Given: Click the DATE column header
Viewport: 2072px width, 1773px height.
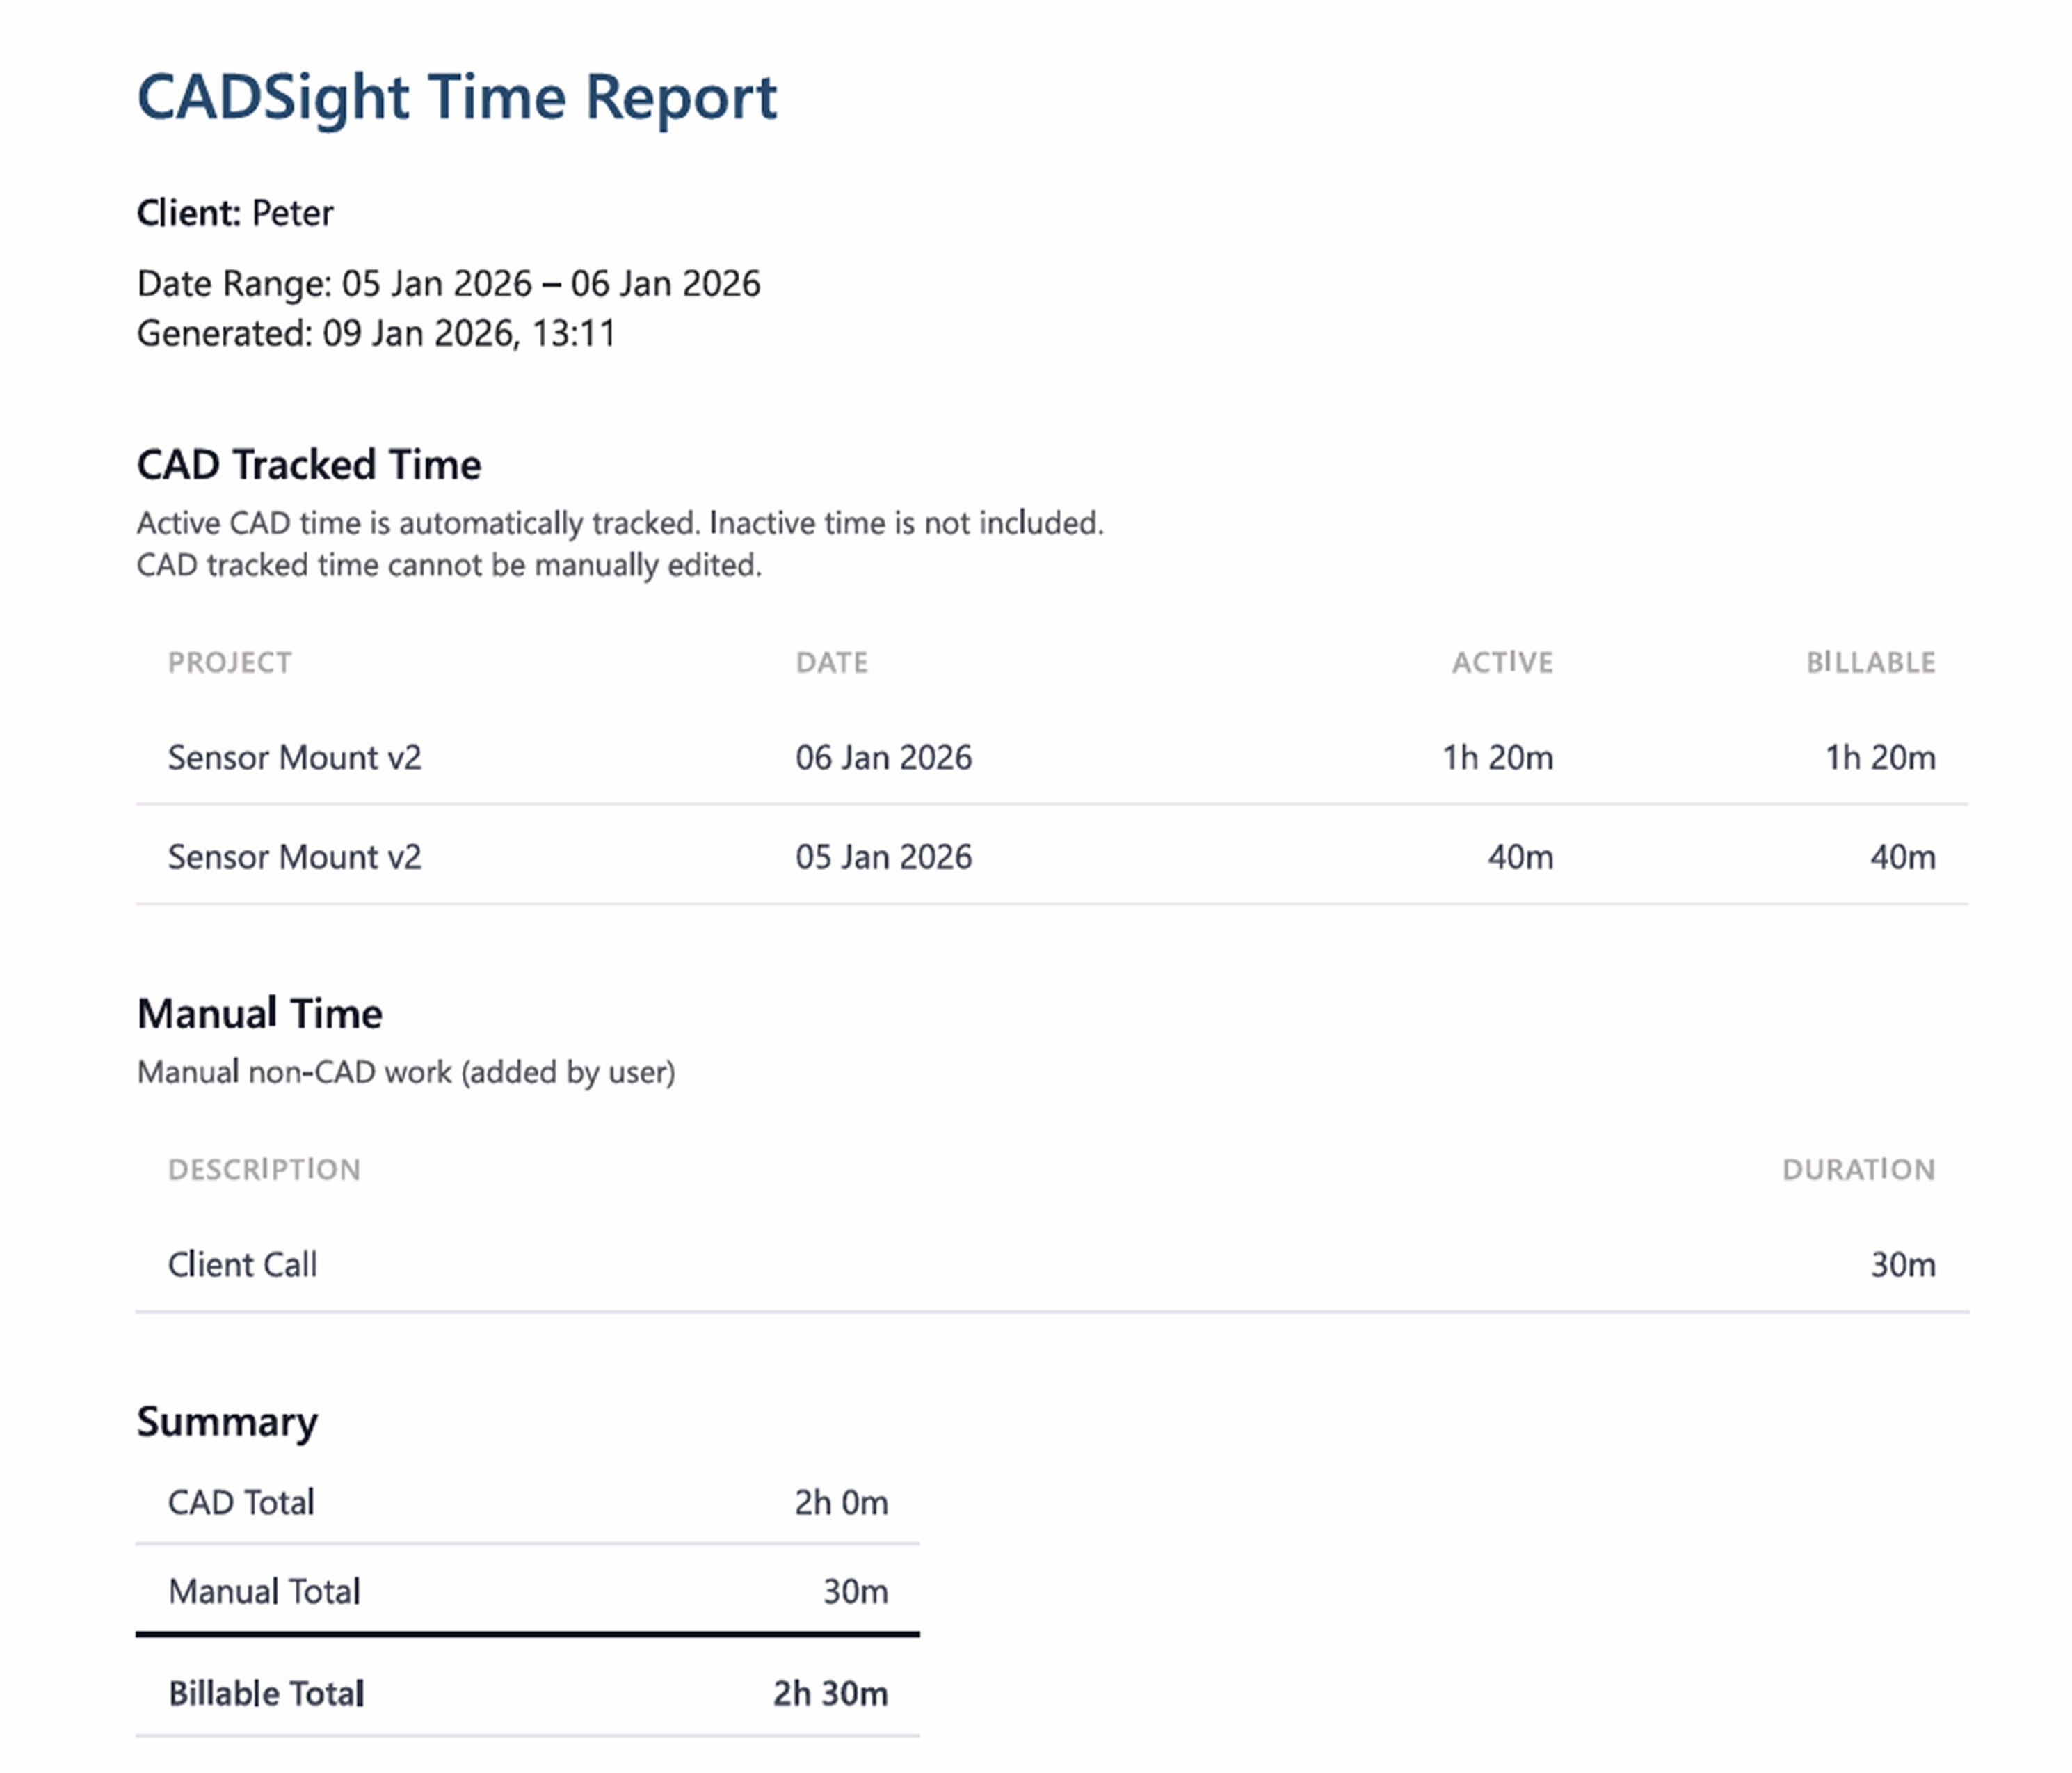Looking at the screenshot, I should [x=831, y=662].
